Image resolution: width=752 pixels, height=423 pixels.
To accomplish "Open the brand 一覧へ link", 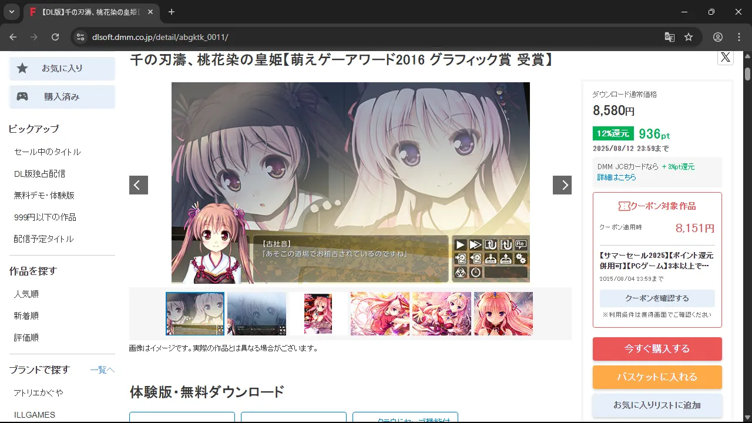I will click(102, 370).
